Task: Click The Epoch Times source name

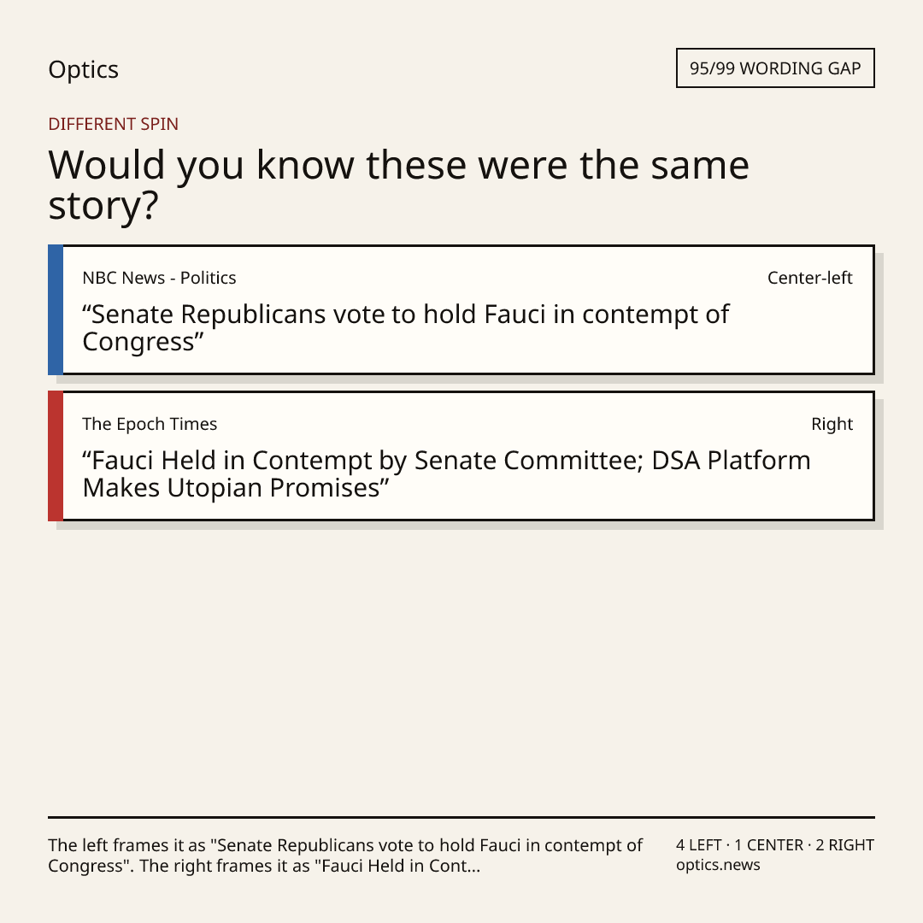Action: pyautogui.click(x=150, y=424)
